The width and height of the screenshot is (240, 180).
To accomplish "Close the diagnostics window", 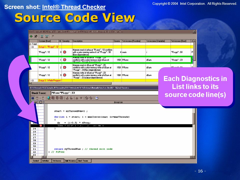I will click(x=194, y=32).
